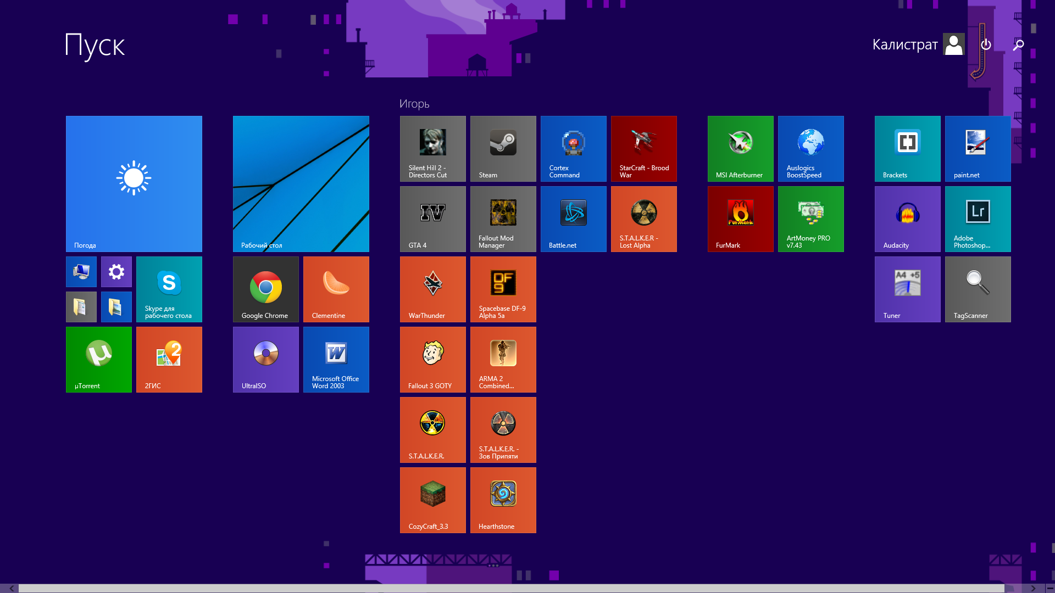Click the zoom-out minus button in corner
Viewport: 1055px width, 593px height.
pyautogui.click(x=1050, y=588)
